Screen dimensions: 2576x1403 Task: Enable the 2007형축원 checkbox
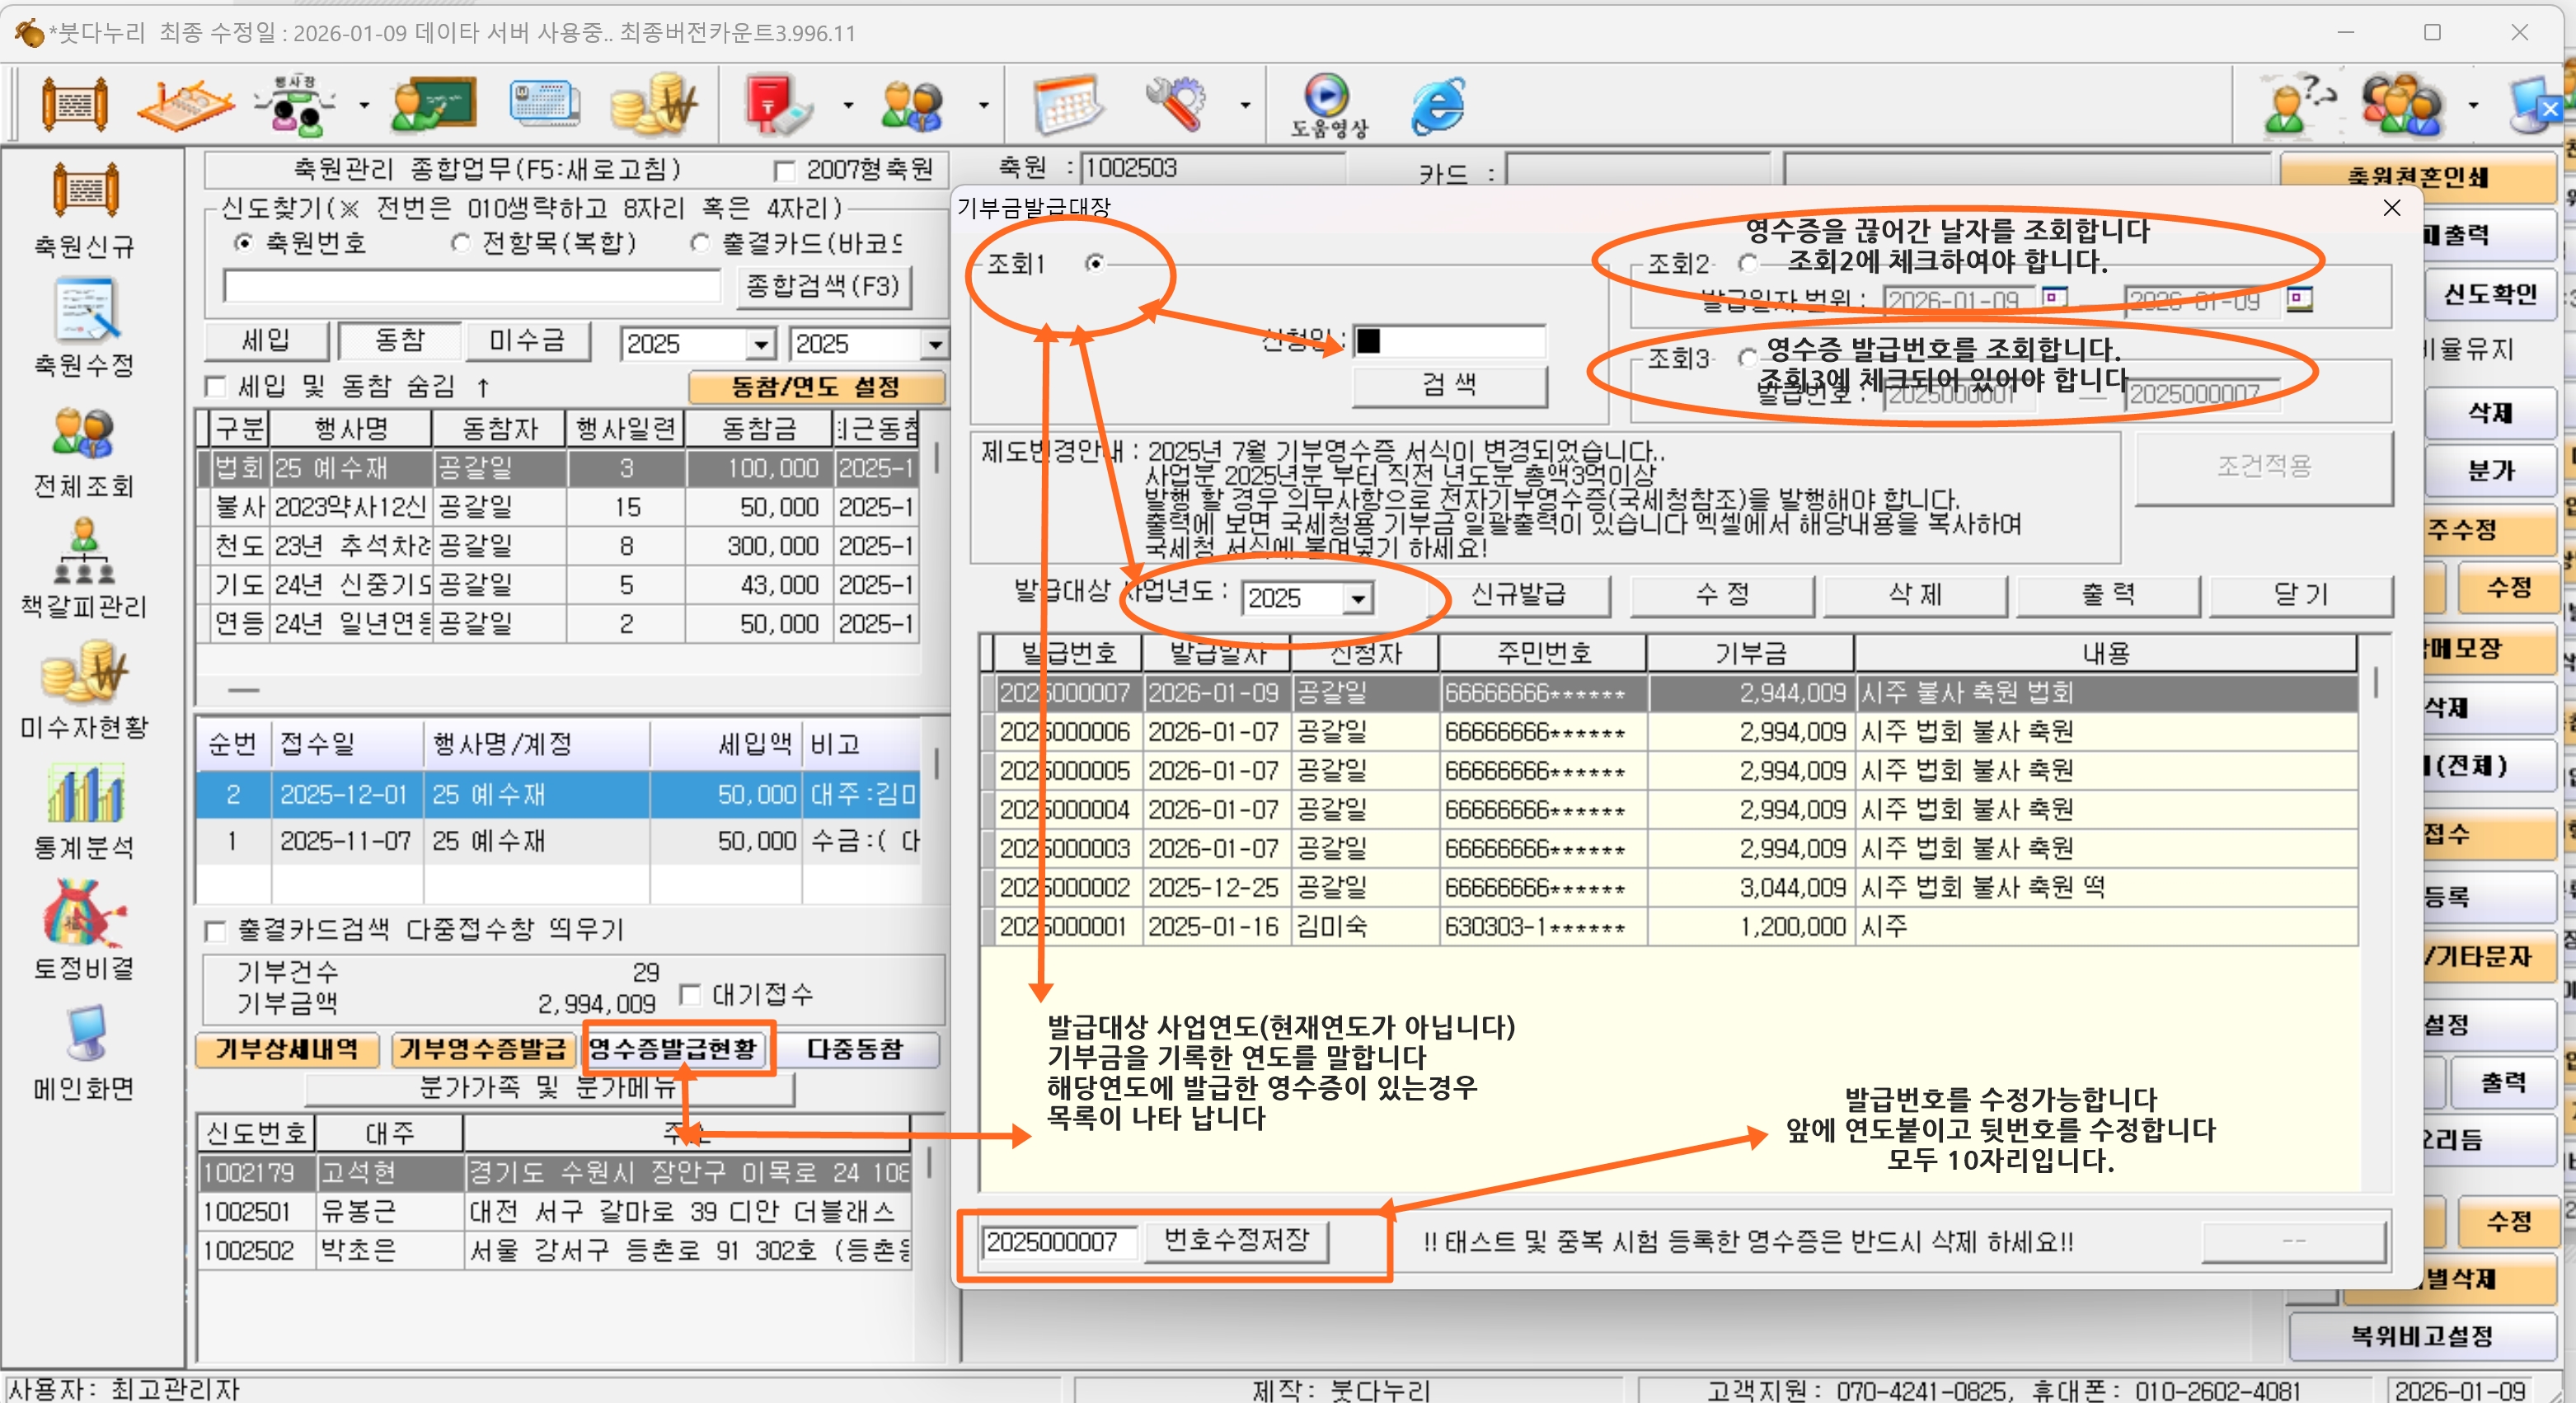coord(785,171)
